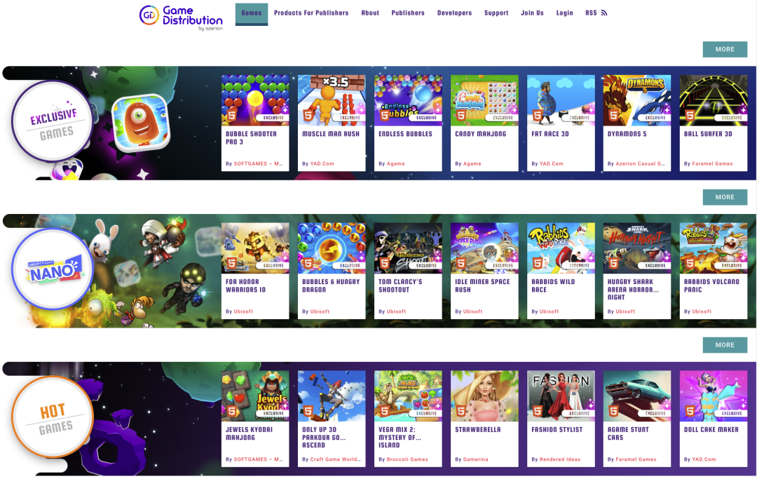Open Fat Race 3D game thumbnail
The height and width of the screenshot is (477, 757).
pyautogui.click(x=561, y=100)
